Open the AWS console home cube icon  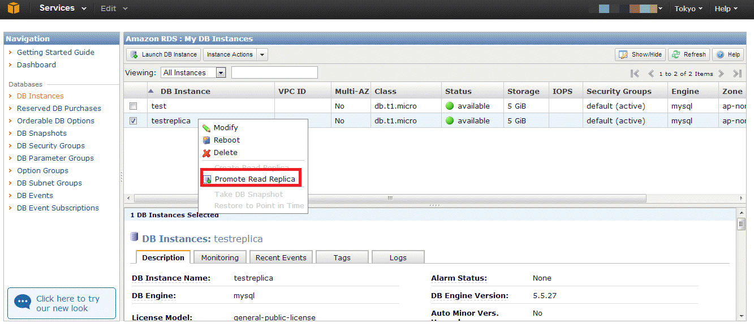(13, 8)
